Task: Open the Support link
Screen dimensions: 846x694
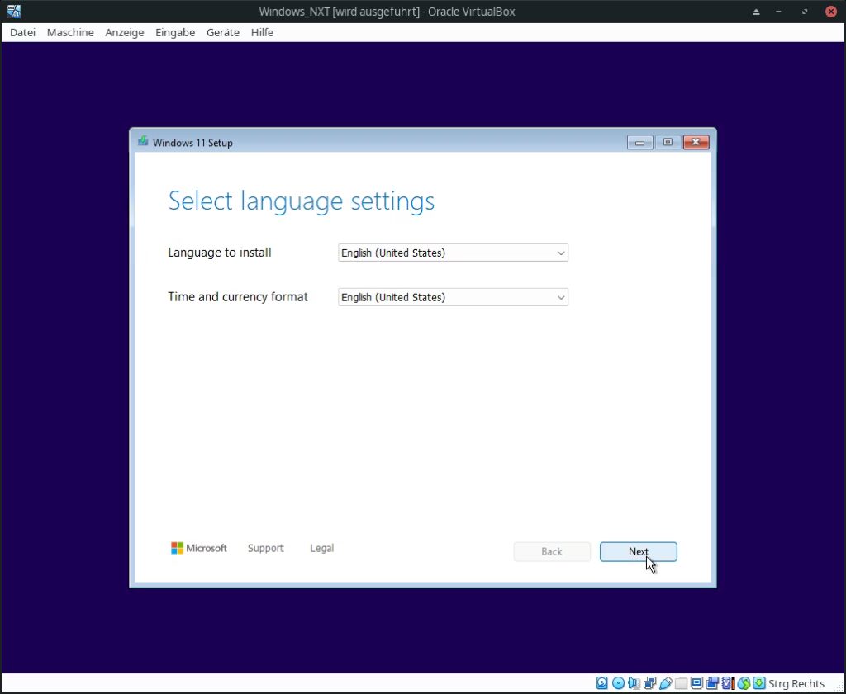Action: coord(265,548)
